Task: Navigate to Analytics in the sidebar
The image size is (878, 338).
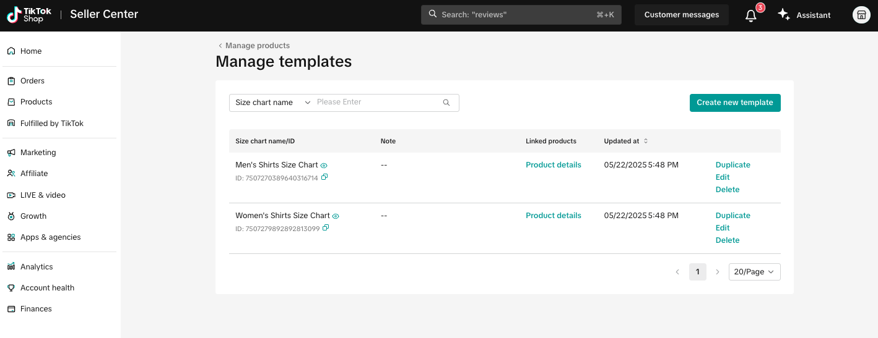Action: [37, 267]
